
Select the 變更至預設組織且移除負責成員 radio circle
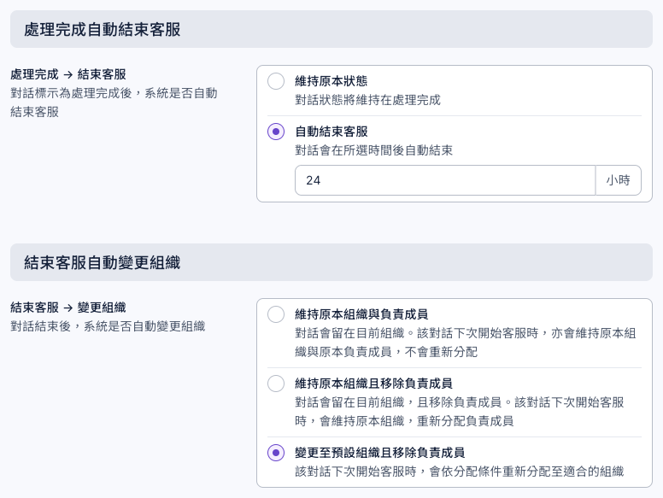point(276,453)
